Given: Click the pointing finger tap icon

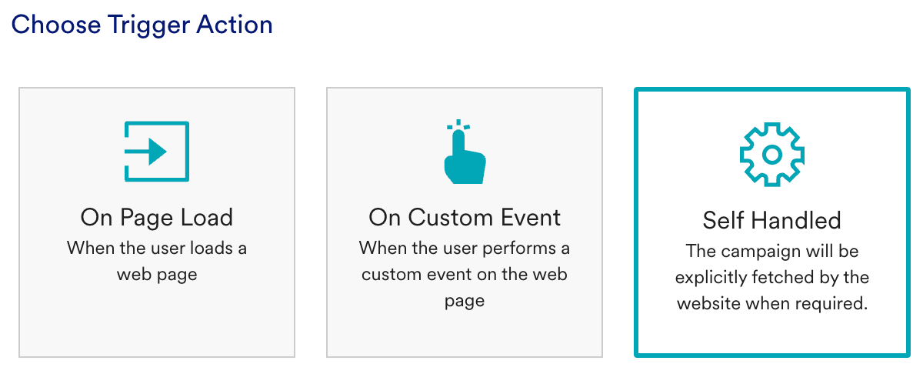Looking at the screenshot, I should pos(465,152).
